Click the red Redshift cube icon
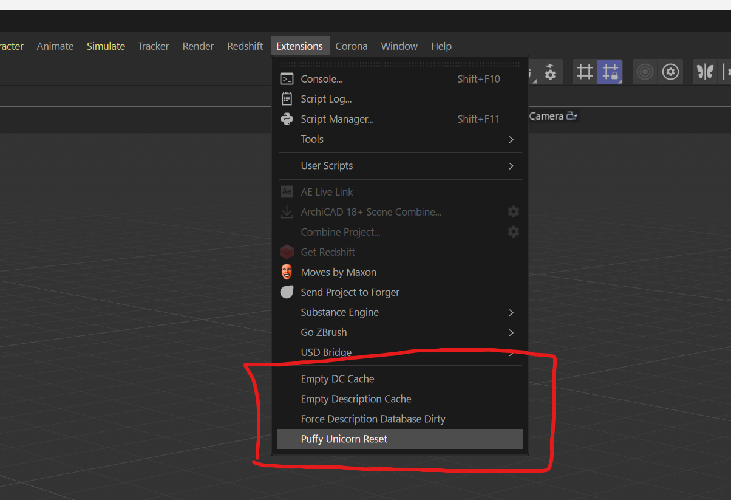Screen dimensions: 731x500 click(x=287, y=252)
